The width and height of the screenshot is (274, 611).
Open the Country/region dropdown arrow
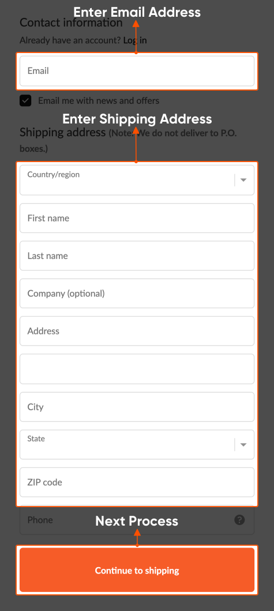coord(243,180)
